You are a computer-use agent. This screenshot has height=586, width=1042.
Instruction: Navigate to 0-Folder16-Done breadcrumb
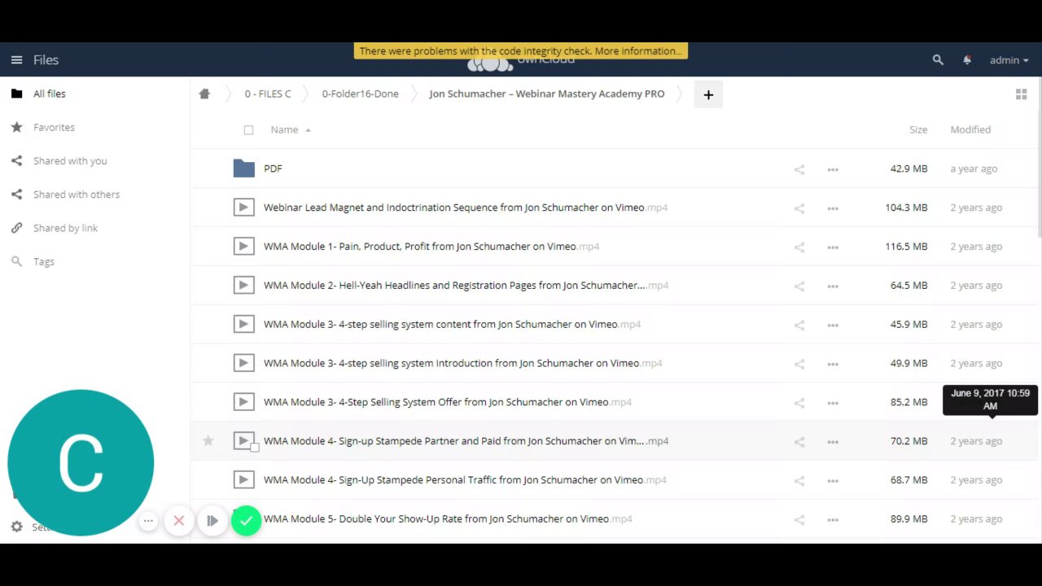[360, 94]
